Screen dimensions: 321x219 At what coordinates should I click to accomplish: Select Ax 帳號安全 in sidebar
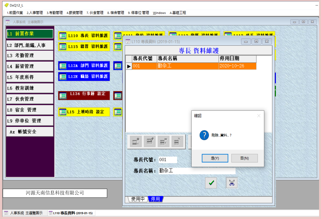(30, 132)
